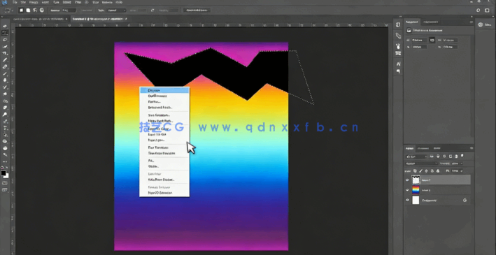Click the Select and Mask button

pyautogui.click(x=197, y=10)
